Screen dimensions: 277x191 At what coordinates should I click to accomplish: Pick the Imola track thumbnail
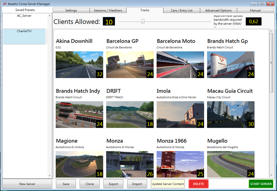point(180,115)
